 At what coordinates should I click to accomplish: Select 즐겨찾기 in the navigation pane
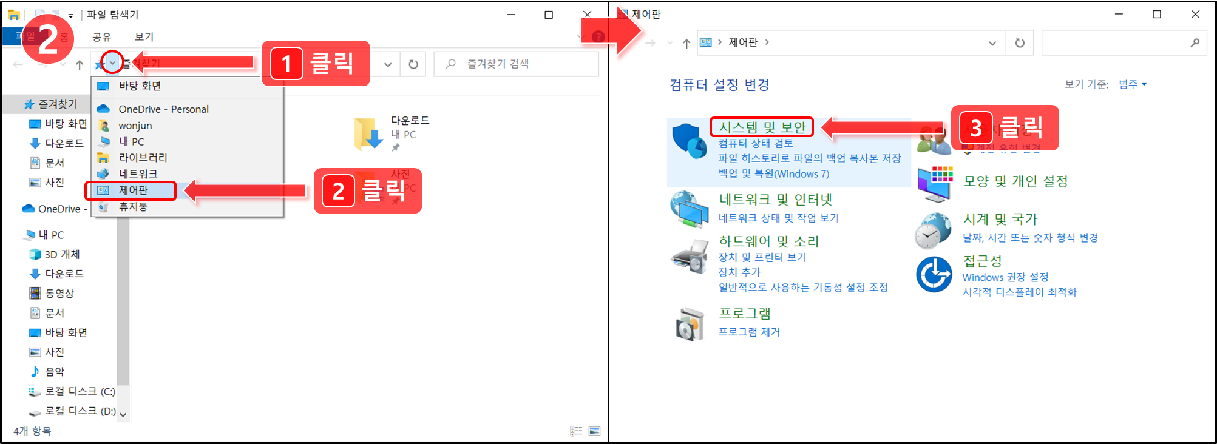(51, 104)
